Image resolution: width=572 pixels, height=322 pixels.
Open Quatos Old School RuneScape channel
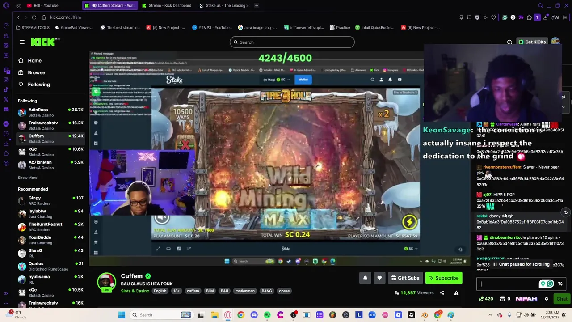tap(50, 266)
